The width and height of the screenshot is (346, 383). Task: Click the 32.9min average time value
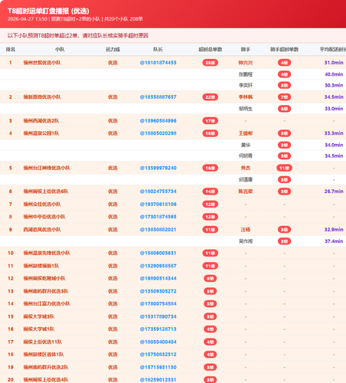(x=334, y=230)
